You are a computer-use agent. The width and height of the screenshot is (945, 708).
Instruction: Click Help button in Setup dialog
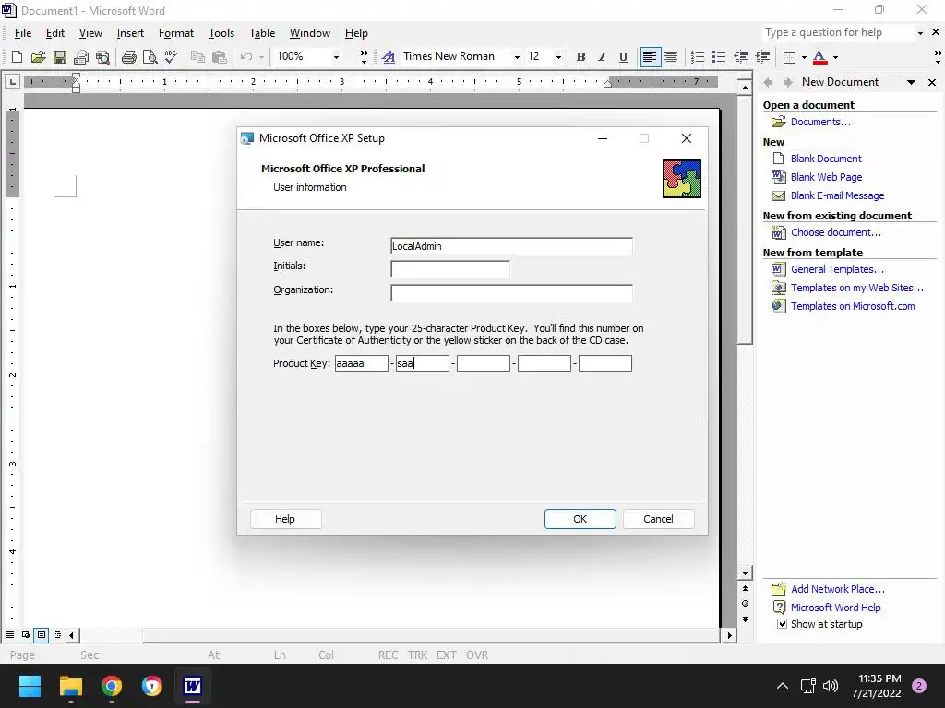coord(285,519)
